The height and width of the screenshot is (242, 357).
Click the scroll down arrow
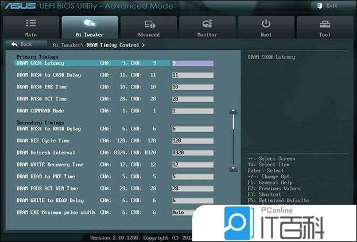point(234,169)
